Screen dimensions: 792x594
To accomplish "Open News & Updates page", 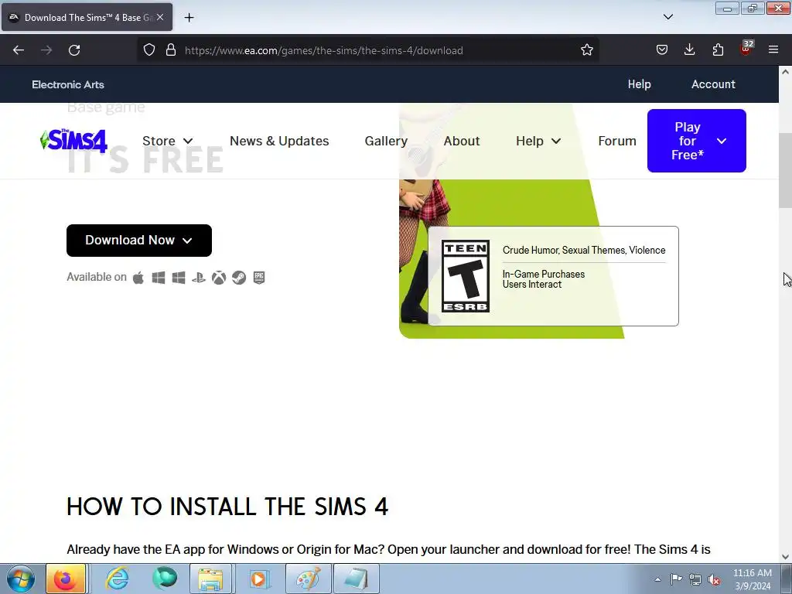I will click(279, 141).
